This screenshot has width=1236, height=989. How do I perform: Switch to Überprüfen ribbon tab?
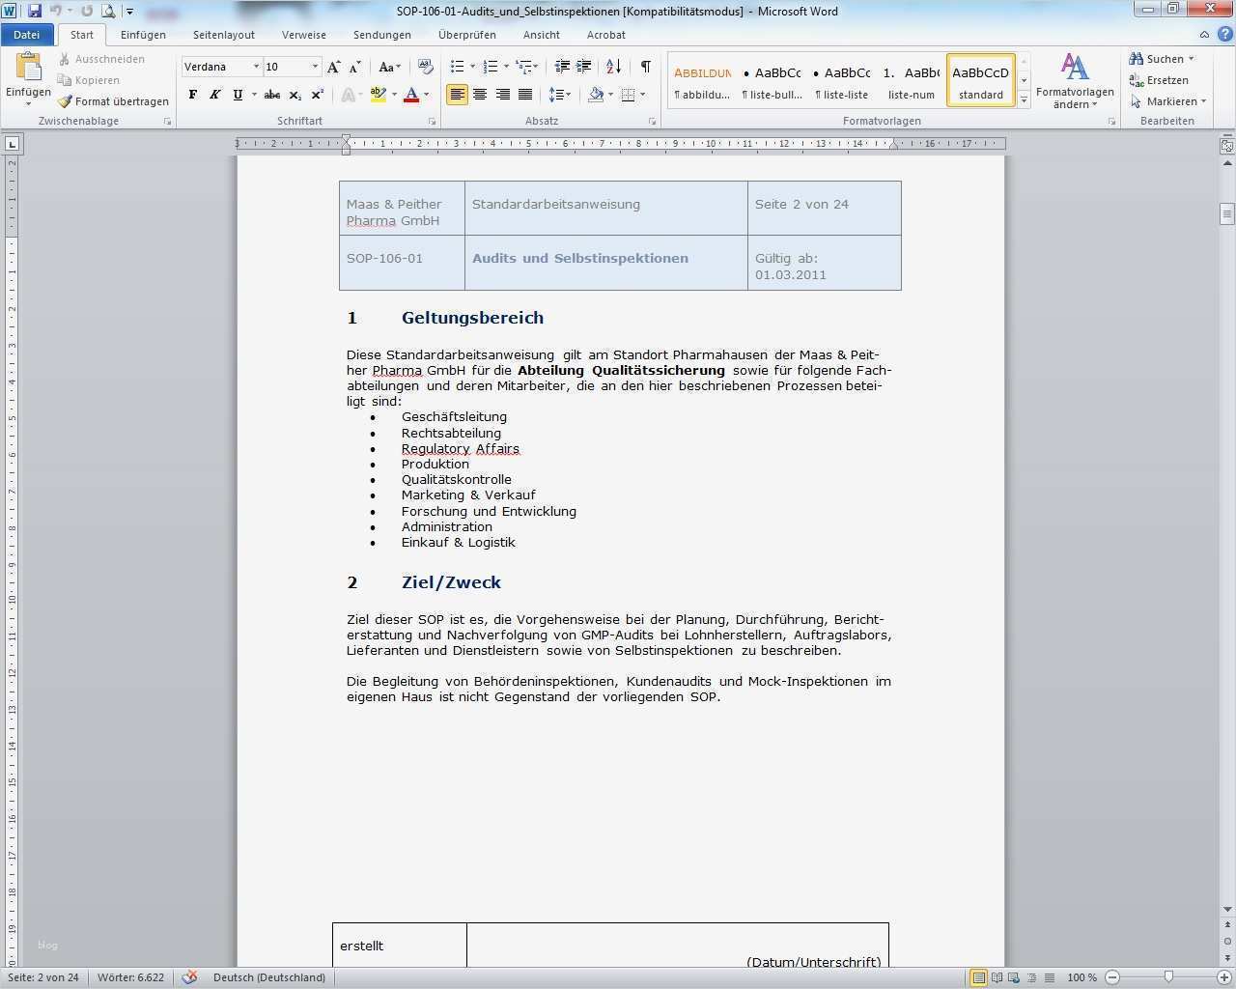tap(467, 35)
